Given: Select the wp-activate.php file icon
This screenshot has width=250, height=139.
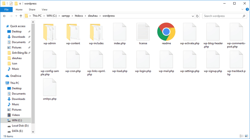Looking at the screenshot, I should pos(190,32).
